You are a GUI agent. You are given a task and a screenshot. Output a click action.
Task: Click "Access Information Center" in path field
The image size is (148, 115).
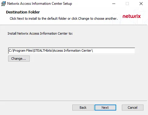(72, 50)
